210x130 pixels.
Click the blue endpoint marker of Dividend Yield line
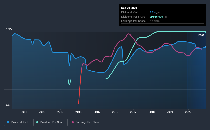click(x=206, y=47)
